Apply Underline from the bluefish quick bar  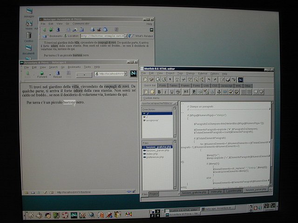coord(172,92)
